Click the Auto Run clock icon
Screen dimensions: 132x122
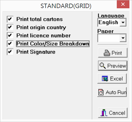coord(101,92)
